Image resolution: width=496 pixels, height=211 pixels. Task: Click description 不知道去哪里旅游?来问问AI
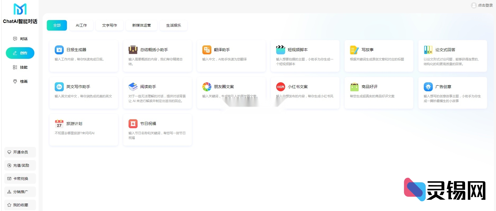75,133
